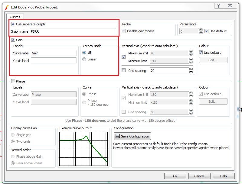Click the title bar help question mark
Viewport: 242px width, 184px height.
[x=218, y=6]
